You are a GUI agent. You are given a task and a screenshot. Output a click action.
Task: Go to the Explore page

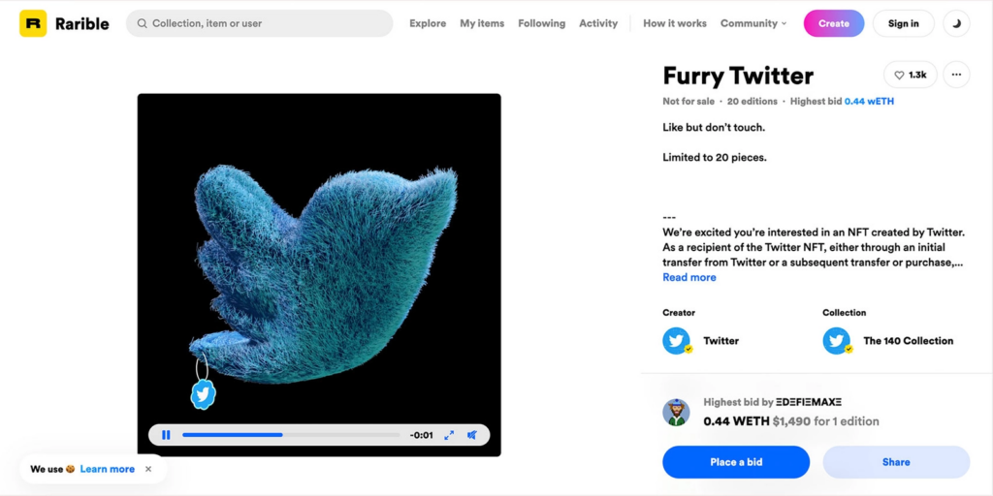[428, 23]
